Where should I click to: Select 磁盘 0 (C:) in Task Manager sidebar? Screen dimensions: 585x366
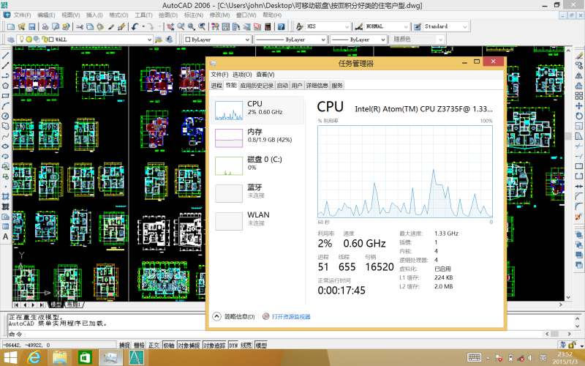point(257,165)
